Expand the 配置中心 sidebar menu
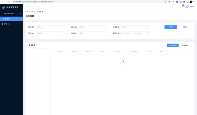 11,24
